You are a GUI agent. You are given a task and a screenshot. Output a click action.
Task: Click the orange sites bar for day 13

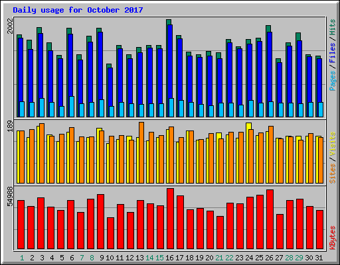(x=141, y=152)
